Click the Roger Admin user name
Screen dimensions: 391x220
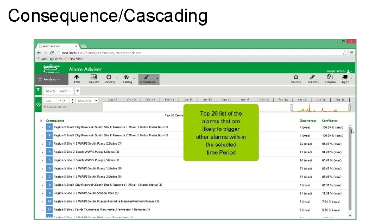coord(336,71)
